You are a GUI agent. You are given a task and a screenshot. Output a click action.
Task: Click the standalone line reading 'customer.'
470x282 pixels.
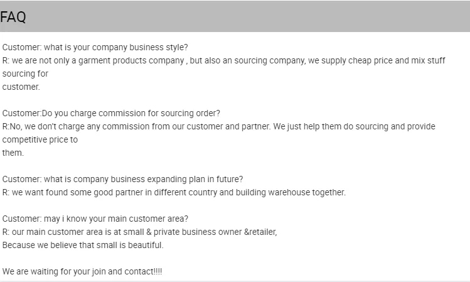click(21, 87)
